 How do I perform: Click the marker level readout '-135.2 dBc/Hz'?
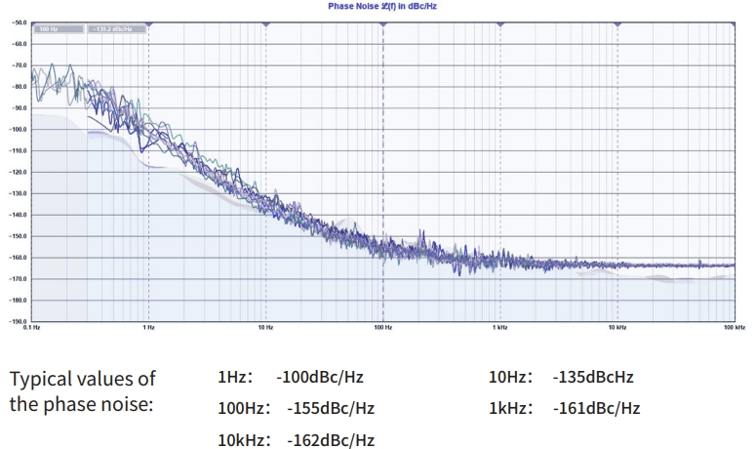(x=116, y=29)
